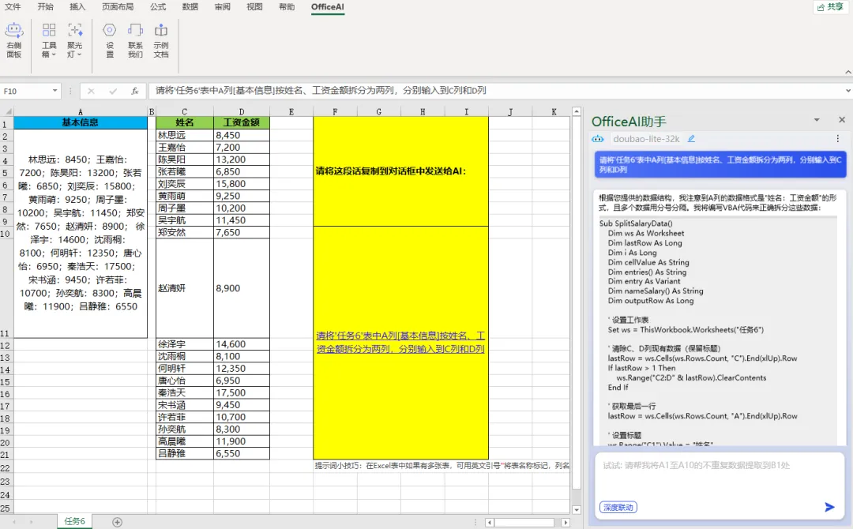Expand the Name Box dropdown arrow

[55, 91]
